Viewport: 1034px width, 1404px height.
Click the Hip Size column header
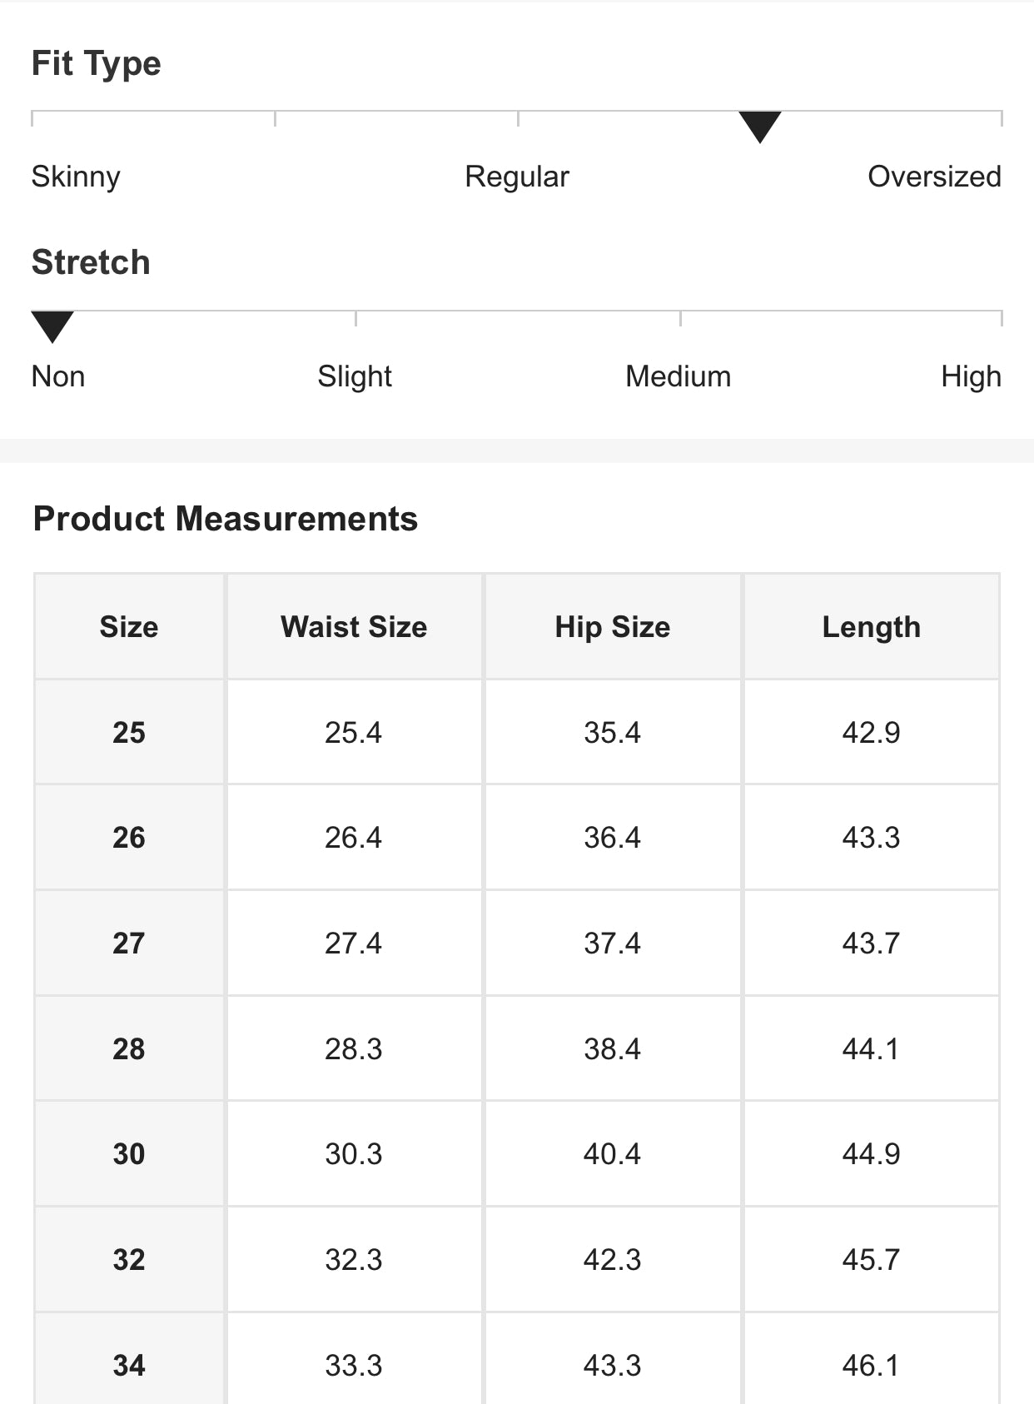(x=612, y=627)
